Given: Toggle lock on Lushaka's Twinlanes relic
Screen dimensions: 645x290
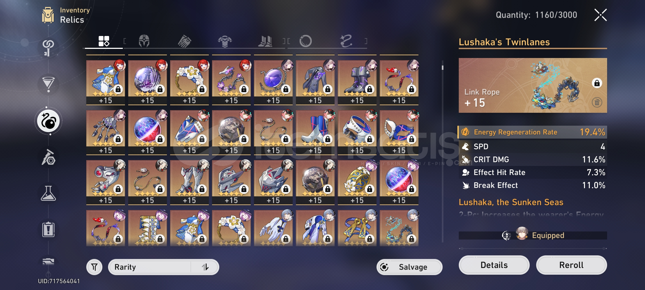Looking at the screenshot, I should pyautogui.click(x=597, y=83).
